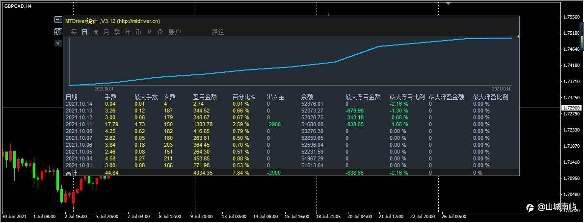584x223 pixels.
Task: Select the 币 currency tab
Action: pos(138,32)
